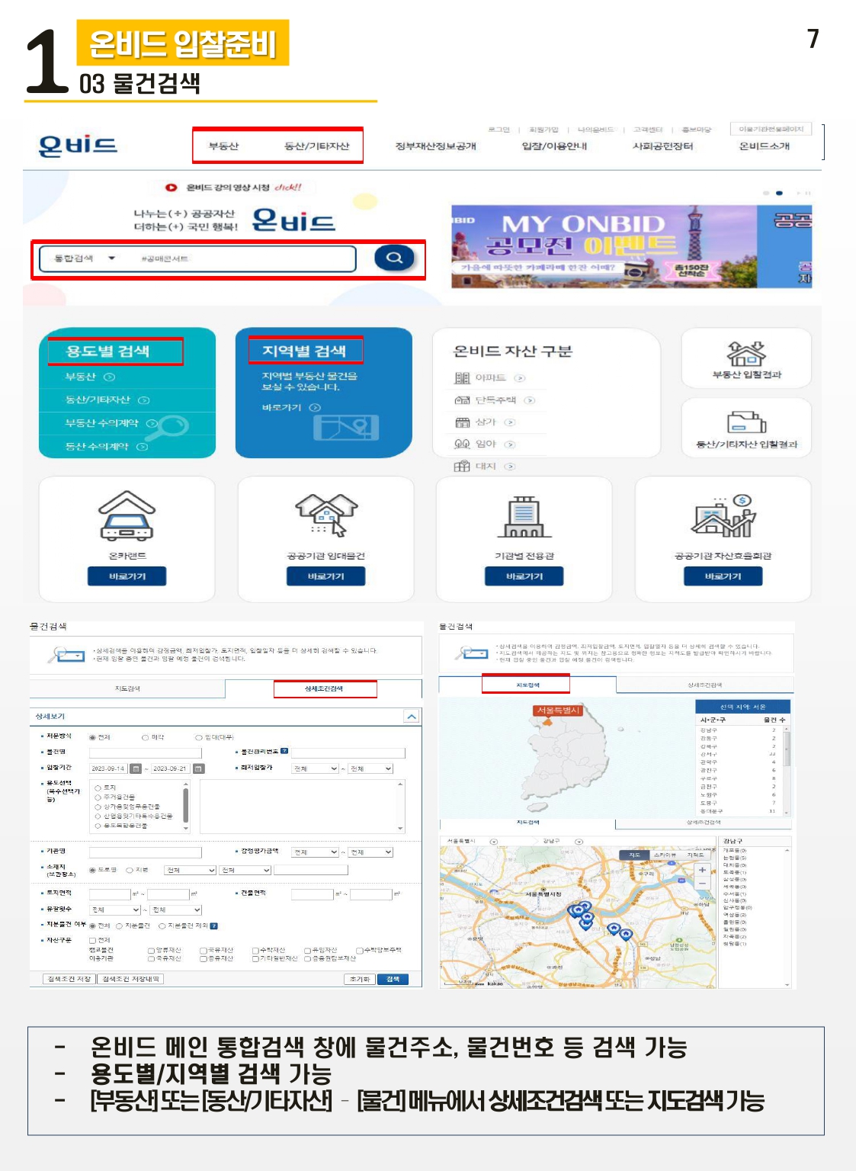Open the first 소재지 전체 dropdown
The image size is (856, 1171).
191,870
